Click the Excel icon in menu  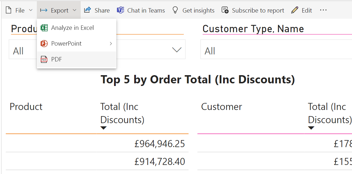pyautogui.click(x=44, y=28)
